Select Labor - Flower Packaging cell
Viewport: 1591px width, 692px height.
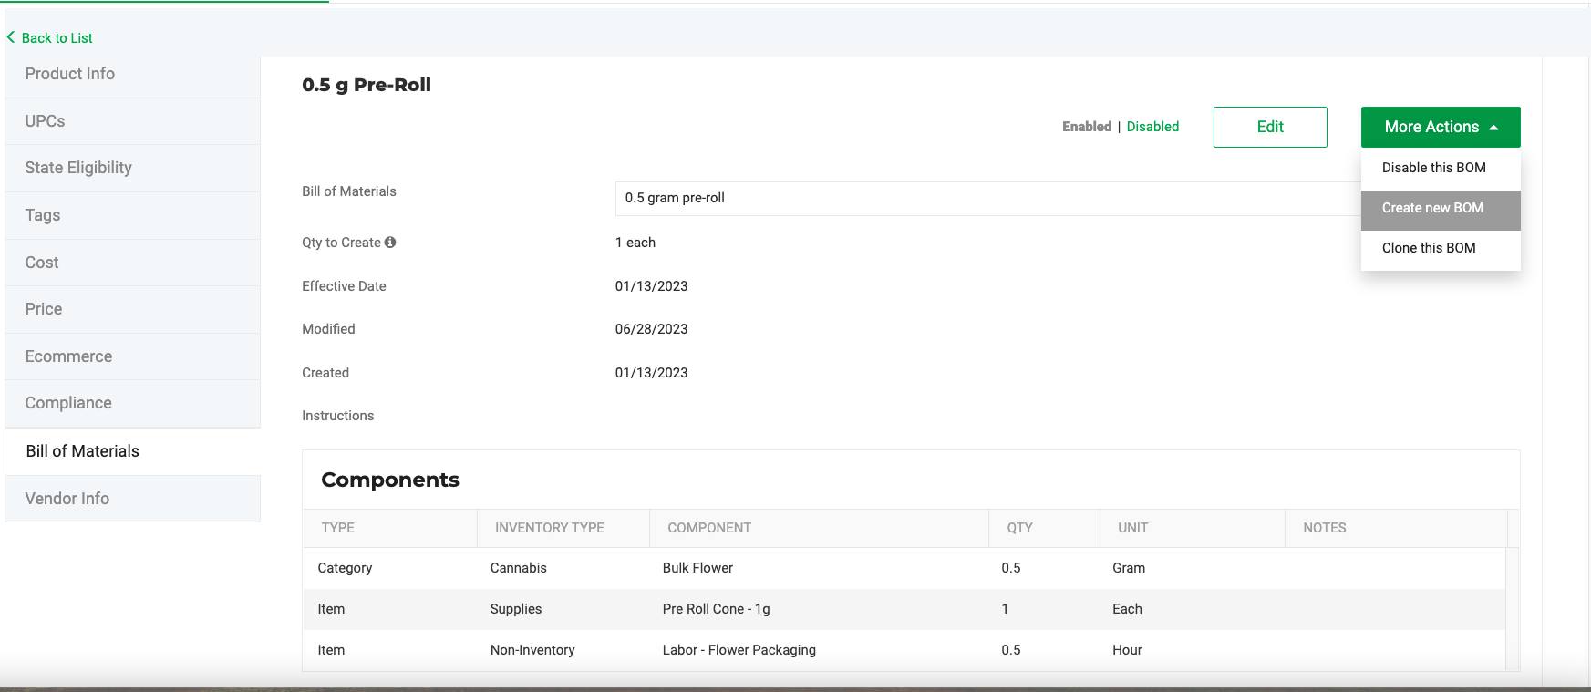(739, 650)
